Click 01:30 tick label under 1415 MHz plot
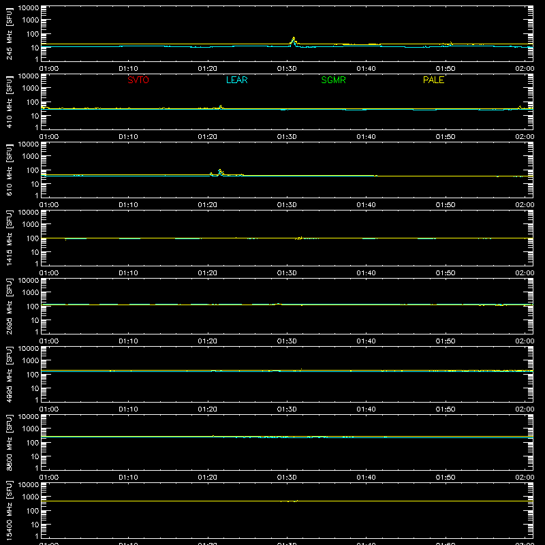 [x=287, y=273]
